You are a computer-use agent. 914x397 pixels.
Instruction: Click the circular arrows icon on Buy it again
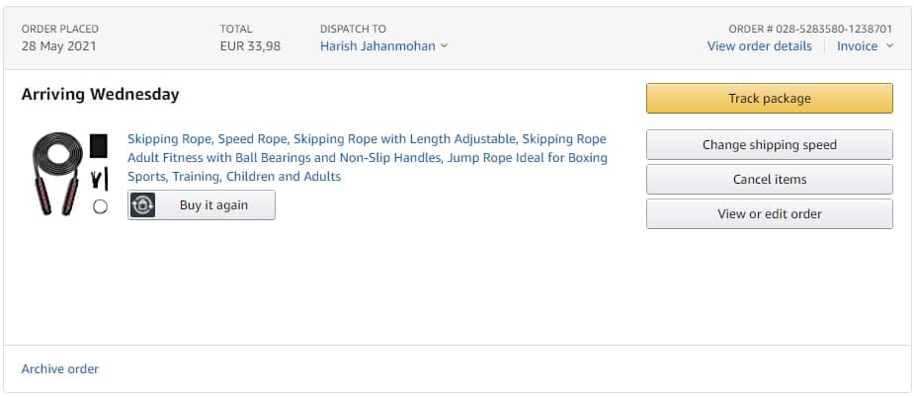pos(143,205)
